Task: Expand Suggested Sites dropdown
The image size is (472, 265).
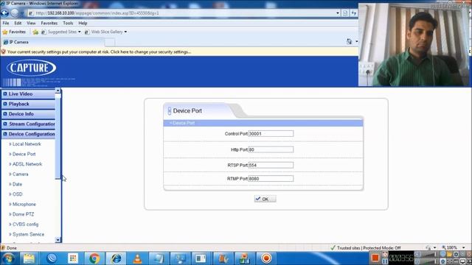Action: [80, 32]
